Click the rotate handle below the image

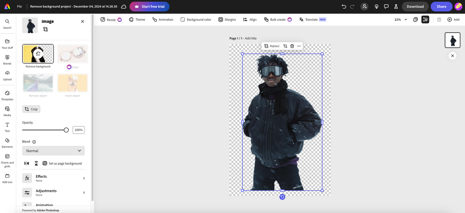point(282,197)
